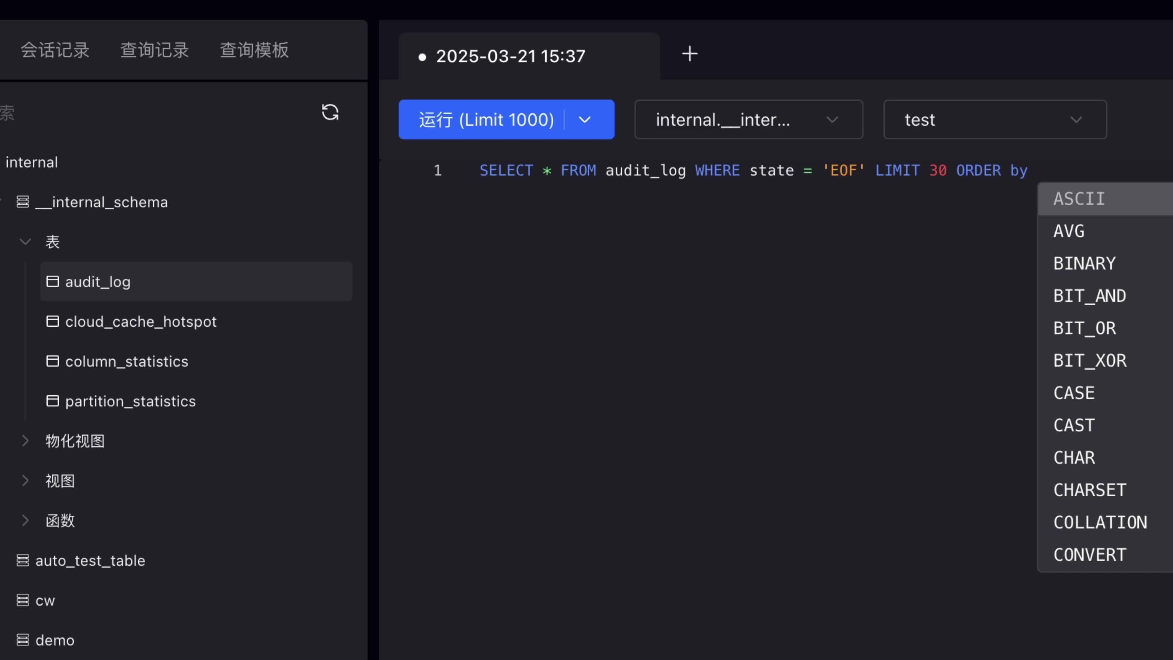Choose CAST from autocomplete suggestions

(1105, 425)
